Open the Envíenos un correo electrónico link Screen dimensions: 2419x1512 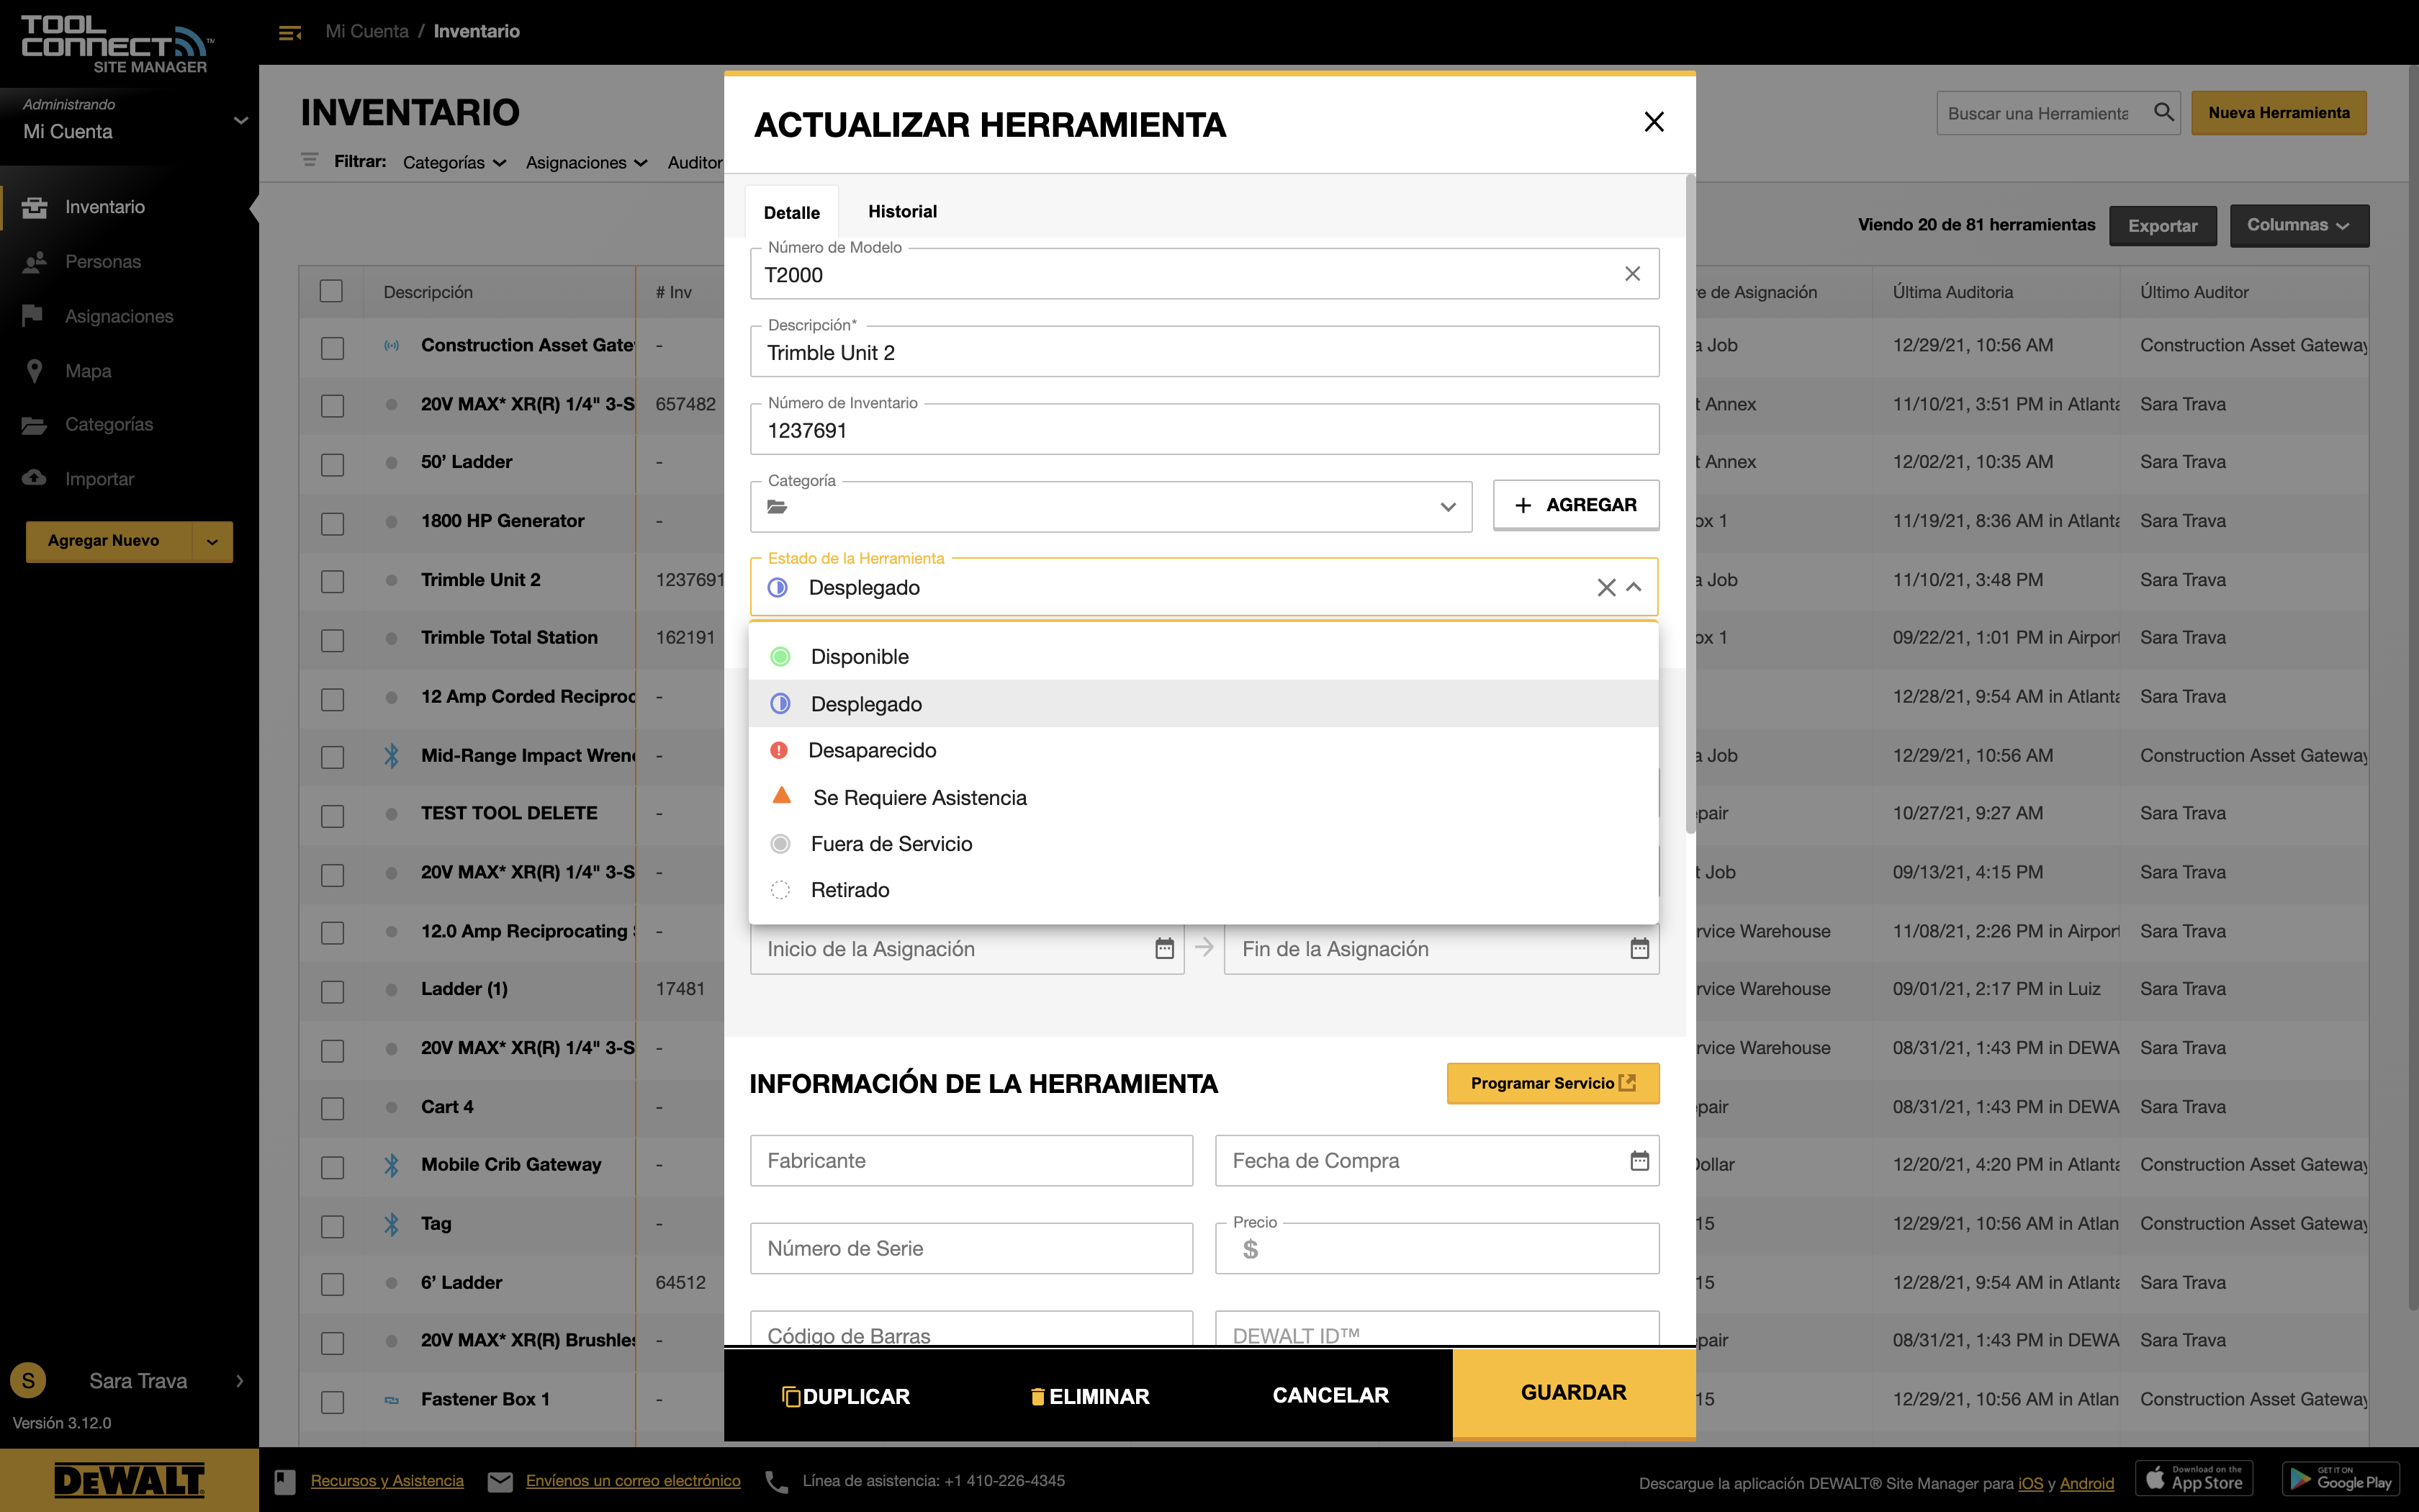pyautogui.click(x=633, y=1481)
